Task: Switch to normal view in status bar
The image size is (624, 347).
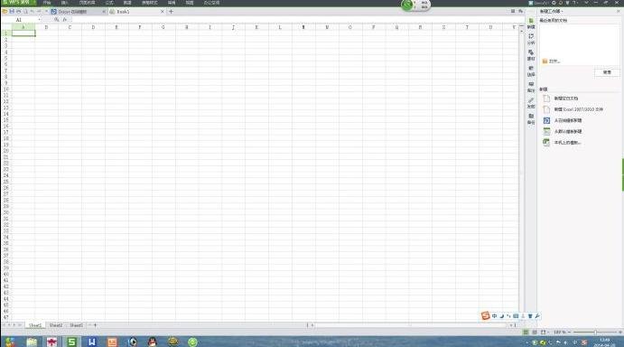Action: (x=526, y=332)
